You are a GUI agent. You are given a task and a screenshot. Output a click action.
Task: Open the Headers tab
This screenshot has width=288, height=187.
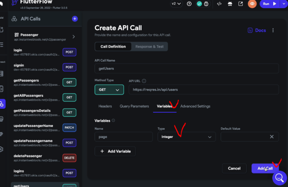click(x=105, y=106)
